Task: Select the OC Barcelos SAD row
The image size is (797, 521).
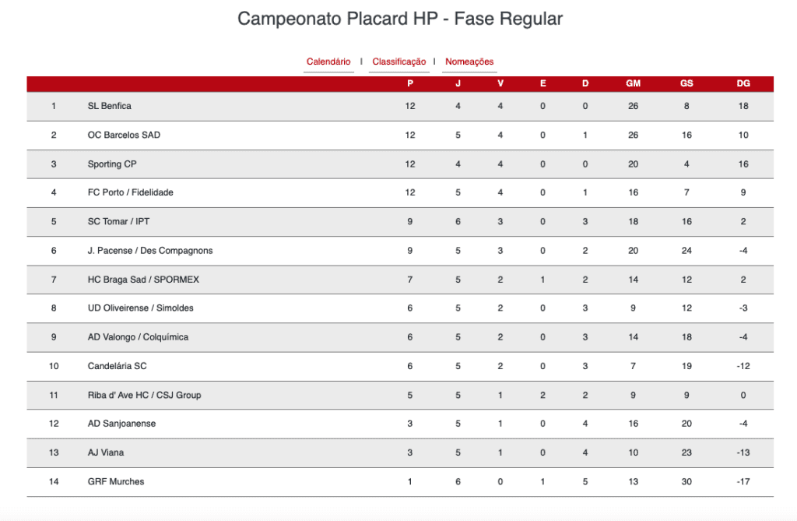Action: click(400, 136)
